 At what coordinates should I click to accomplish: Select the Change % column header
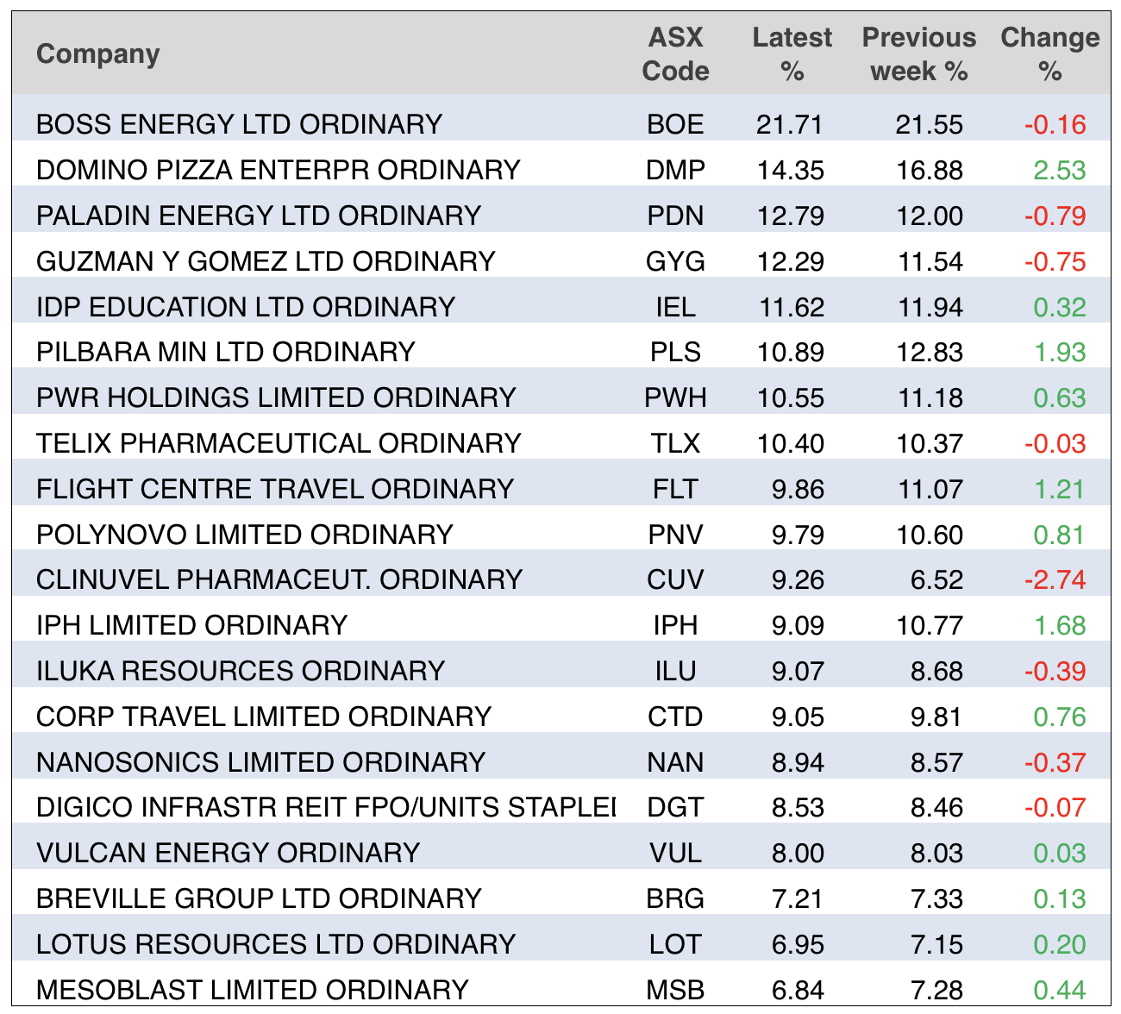1049,53
